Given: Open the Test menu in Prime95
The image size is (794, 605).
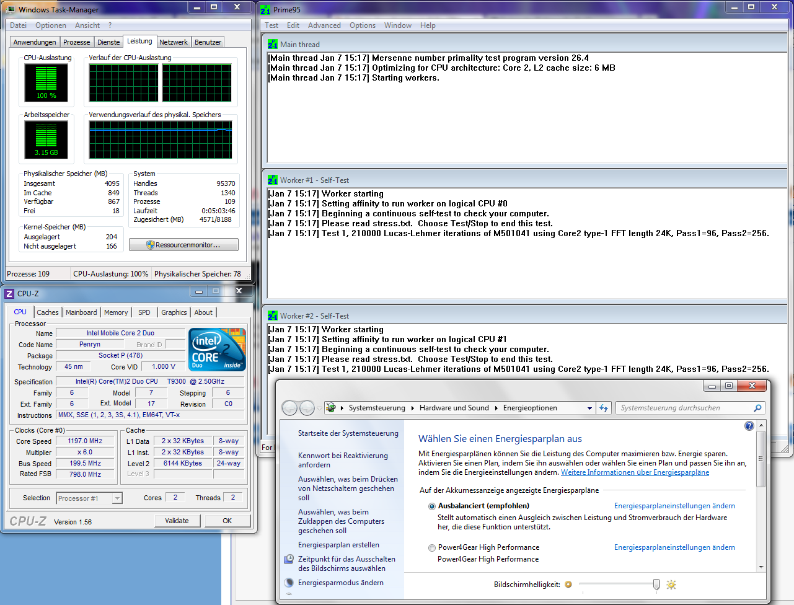Looking at the screenshot, I should coord(271,25).
